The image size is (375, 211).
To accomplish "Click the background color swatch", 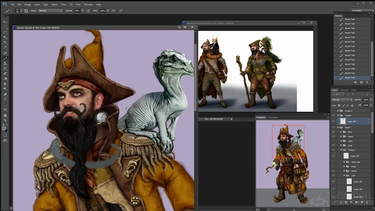I will (x=6, y=130).
